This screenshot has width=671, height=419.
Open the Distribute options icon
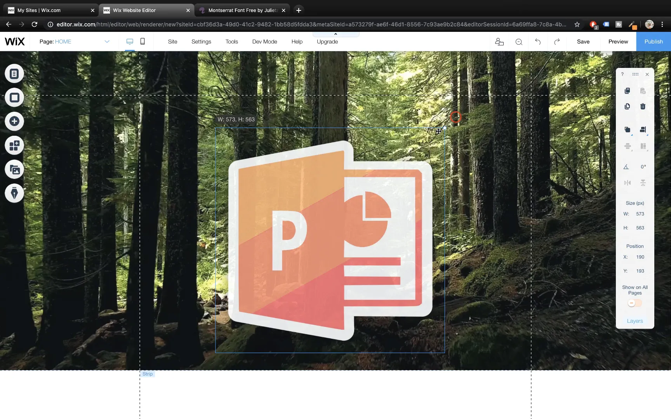628,146
